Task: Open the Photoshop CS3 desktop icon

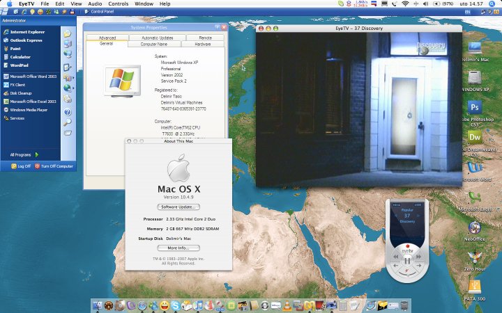Action: point(475,108)
